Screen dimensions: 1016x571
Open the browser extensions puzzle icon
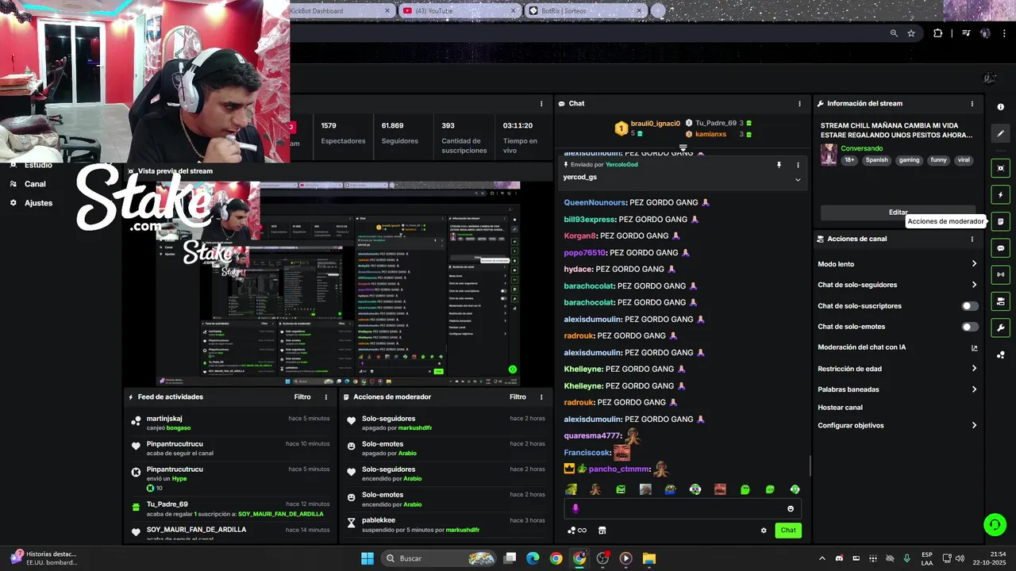tap(938, 33)
